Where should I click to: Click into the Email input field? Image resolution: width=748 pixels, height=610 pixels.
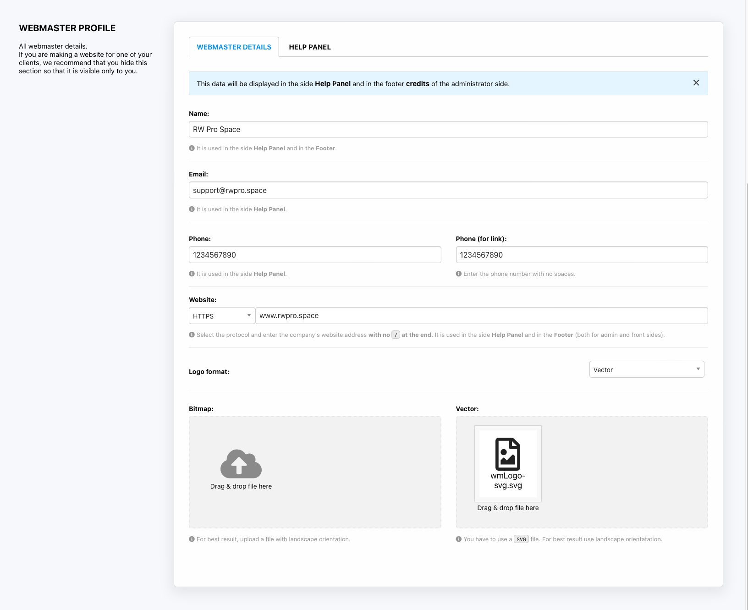point(448,190)
